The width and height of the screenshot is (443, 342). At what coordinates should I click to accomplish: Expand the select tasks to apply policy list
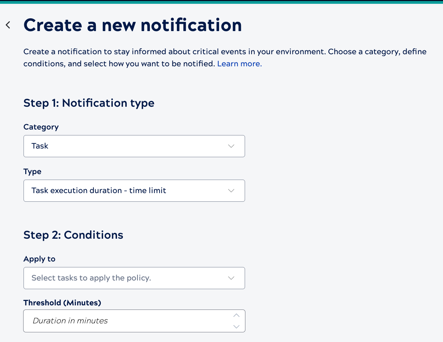pyautogui.click(x=134, y=278)
